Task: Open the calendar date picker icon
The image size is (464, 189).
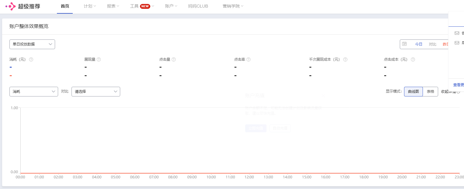Action: point(404,44)
